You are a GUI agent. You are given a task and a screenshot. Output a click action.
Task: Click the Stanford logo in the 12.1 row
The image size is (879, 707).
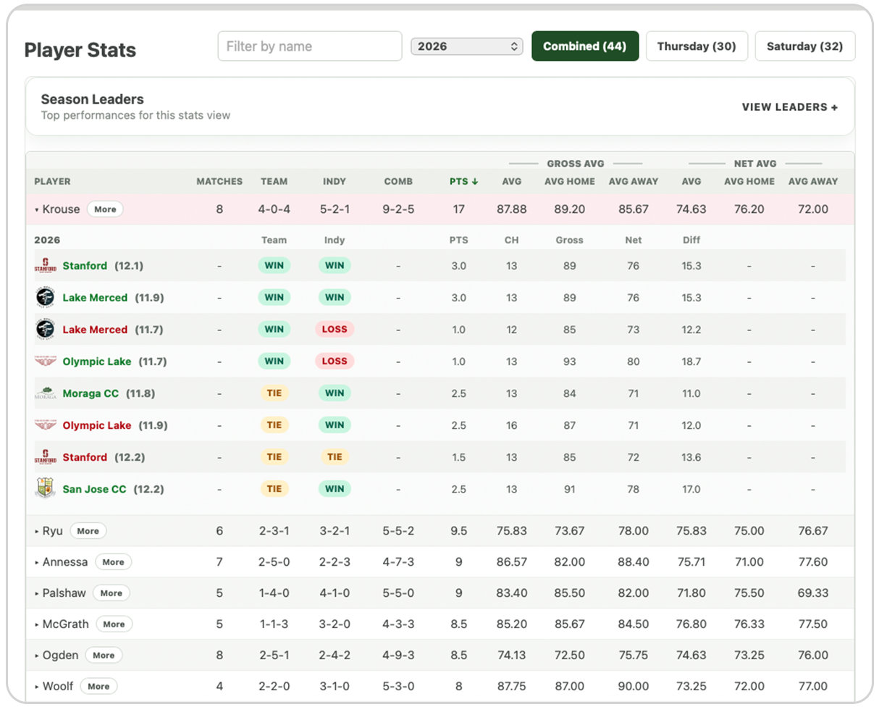pos(46,266)
